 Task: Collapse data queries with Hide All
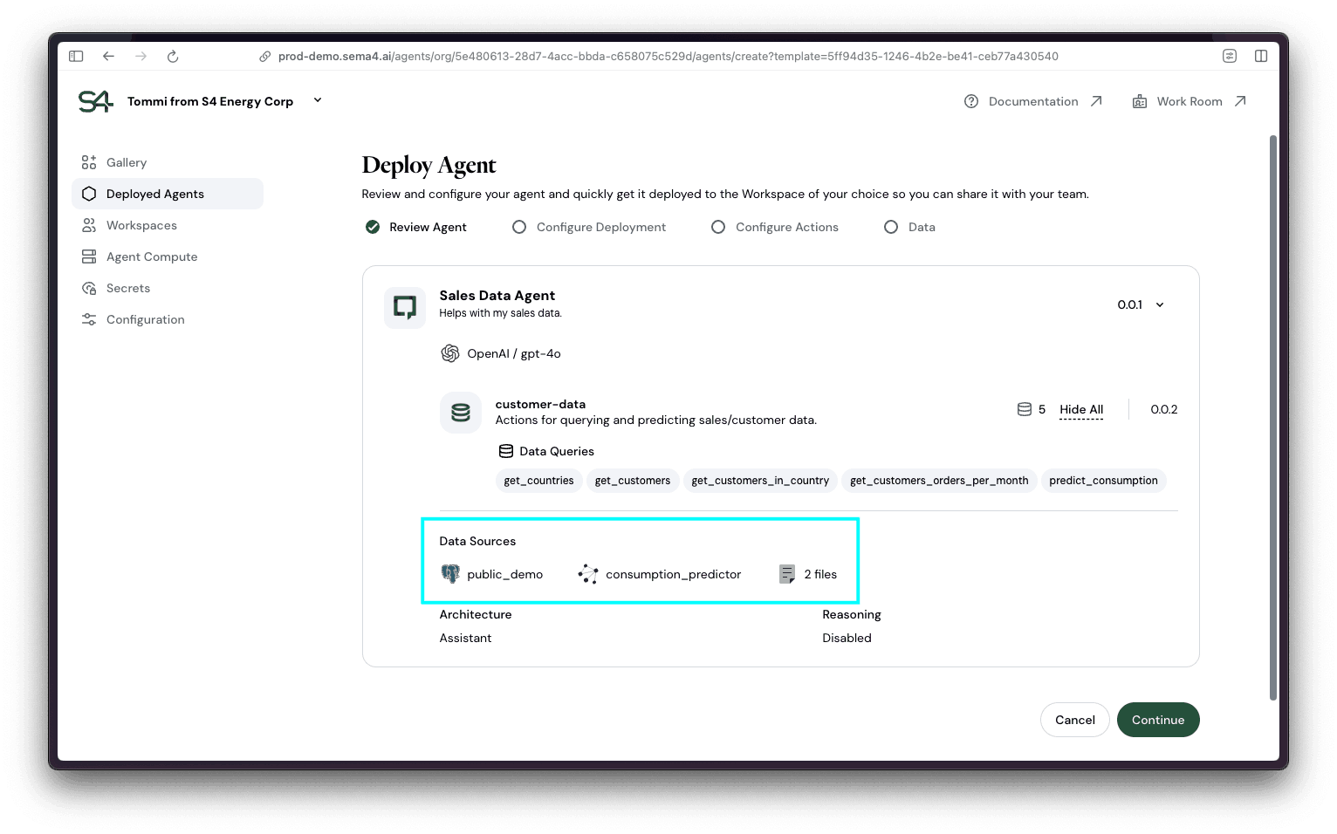[x=1080, y=409]
